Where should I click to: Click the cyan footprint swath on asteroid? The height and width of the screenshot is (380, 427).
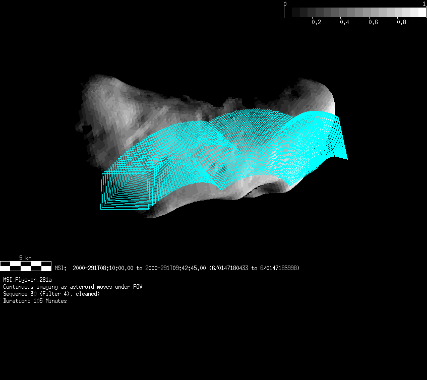click(x=224, y=160)
